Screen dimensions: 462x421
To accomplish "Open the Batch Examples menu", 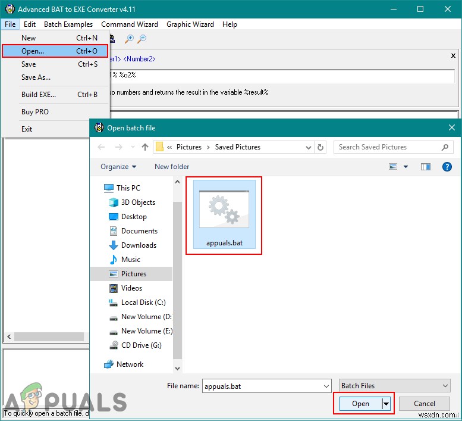I will [x=68, y=24].
